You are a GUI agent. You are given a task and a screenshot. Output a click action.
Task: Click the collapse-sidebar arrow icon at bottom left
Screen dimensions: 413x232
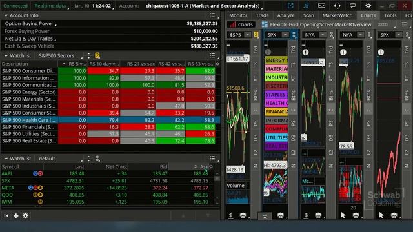point(6,216)
